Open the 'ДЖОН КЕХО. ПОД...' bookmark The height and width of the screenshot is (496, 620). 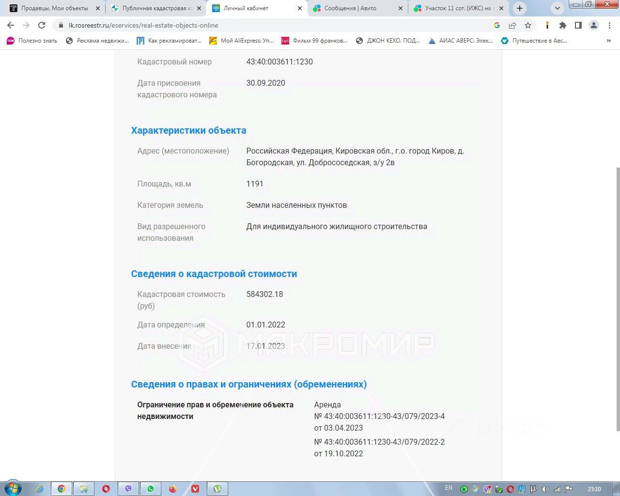tap(388, 41)
